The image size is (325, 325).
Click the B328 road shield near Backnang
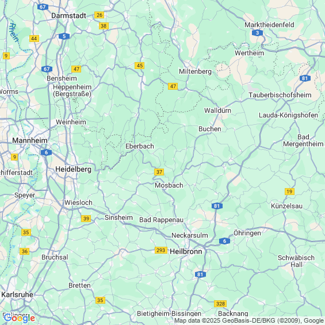pyautogui.click(x=220, y=304)
